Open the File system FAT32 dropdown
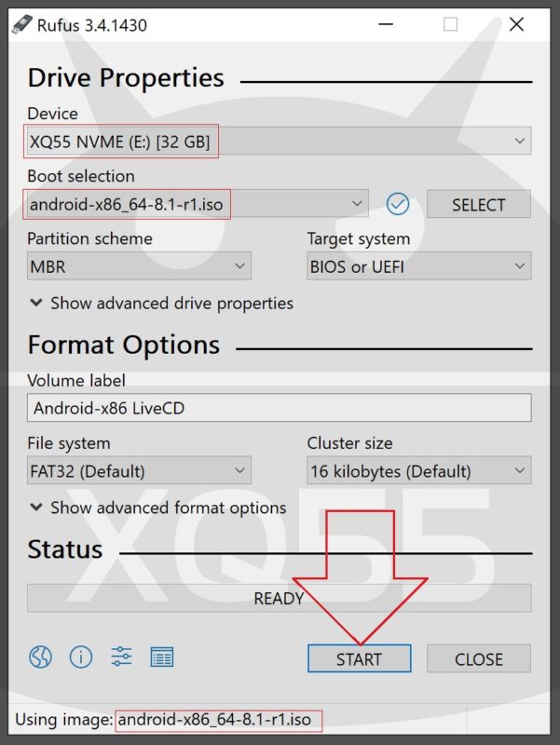The width and height of the screenshot is (560, 745). (x=139, y=471)
